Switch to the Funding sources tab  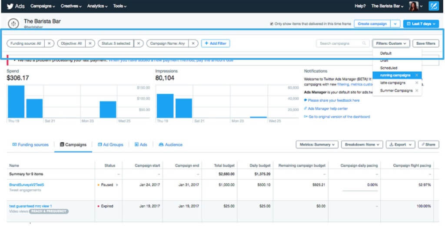(x=30, y=145)
